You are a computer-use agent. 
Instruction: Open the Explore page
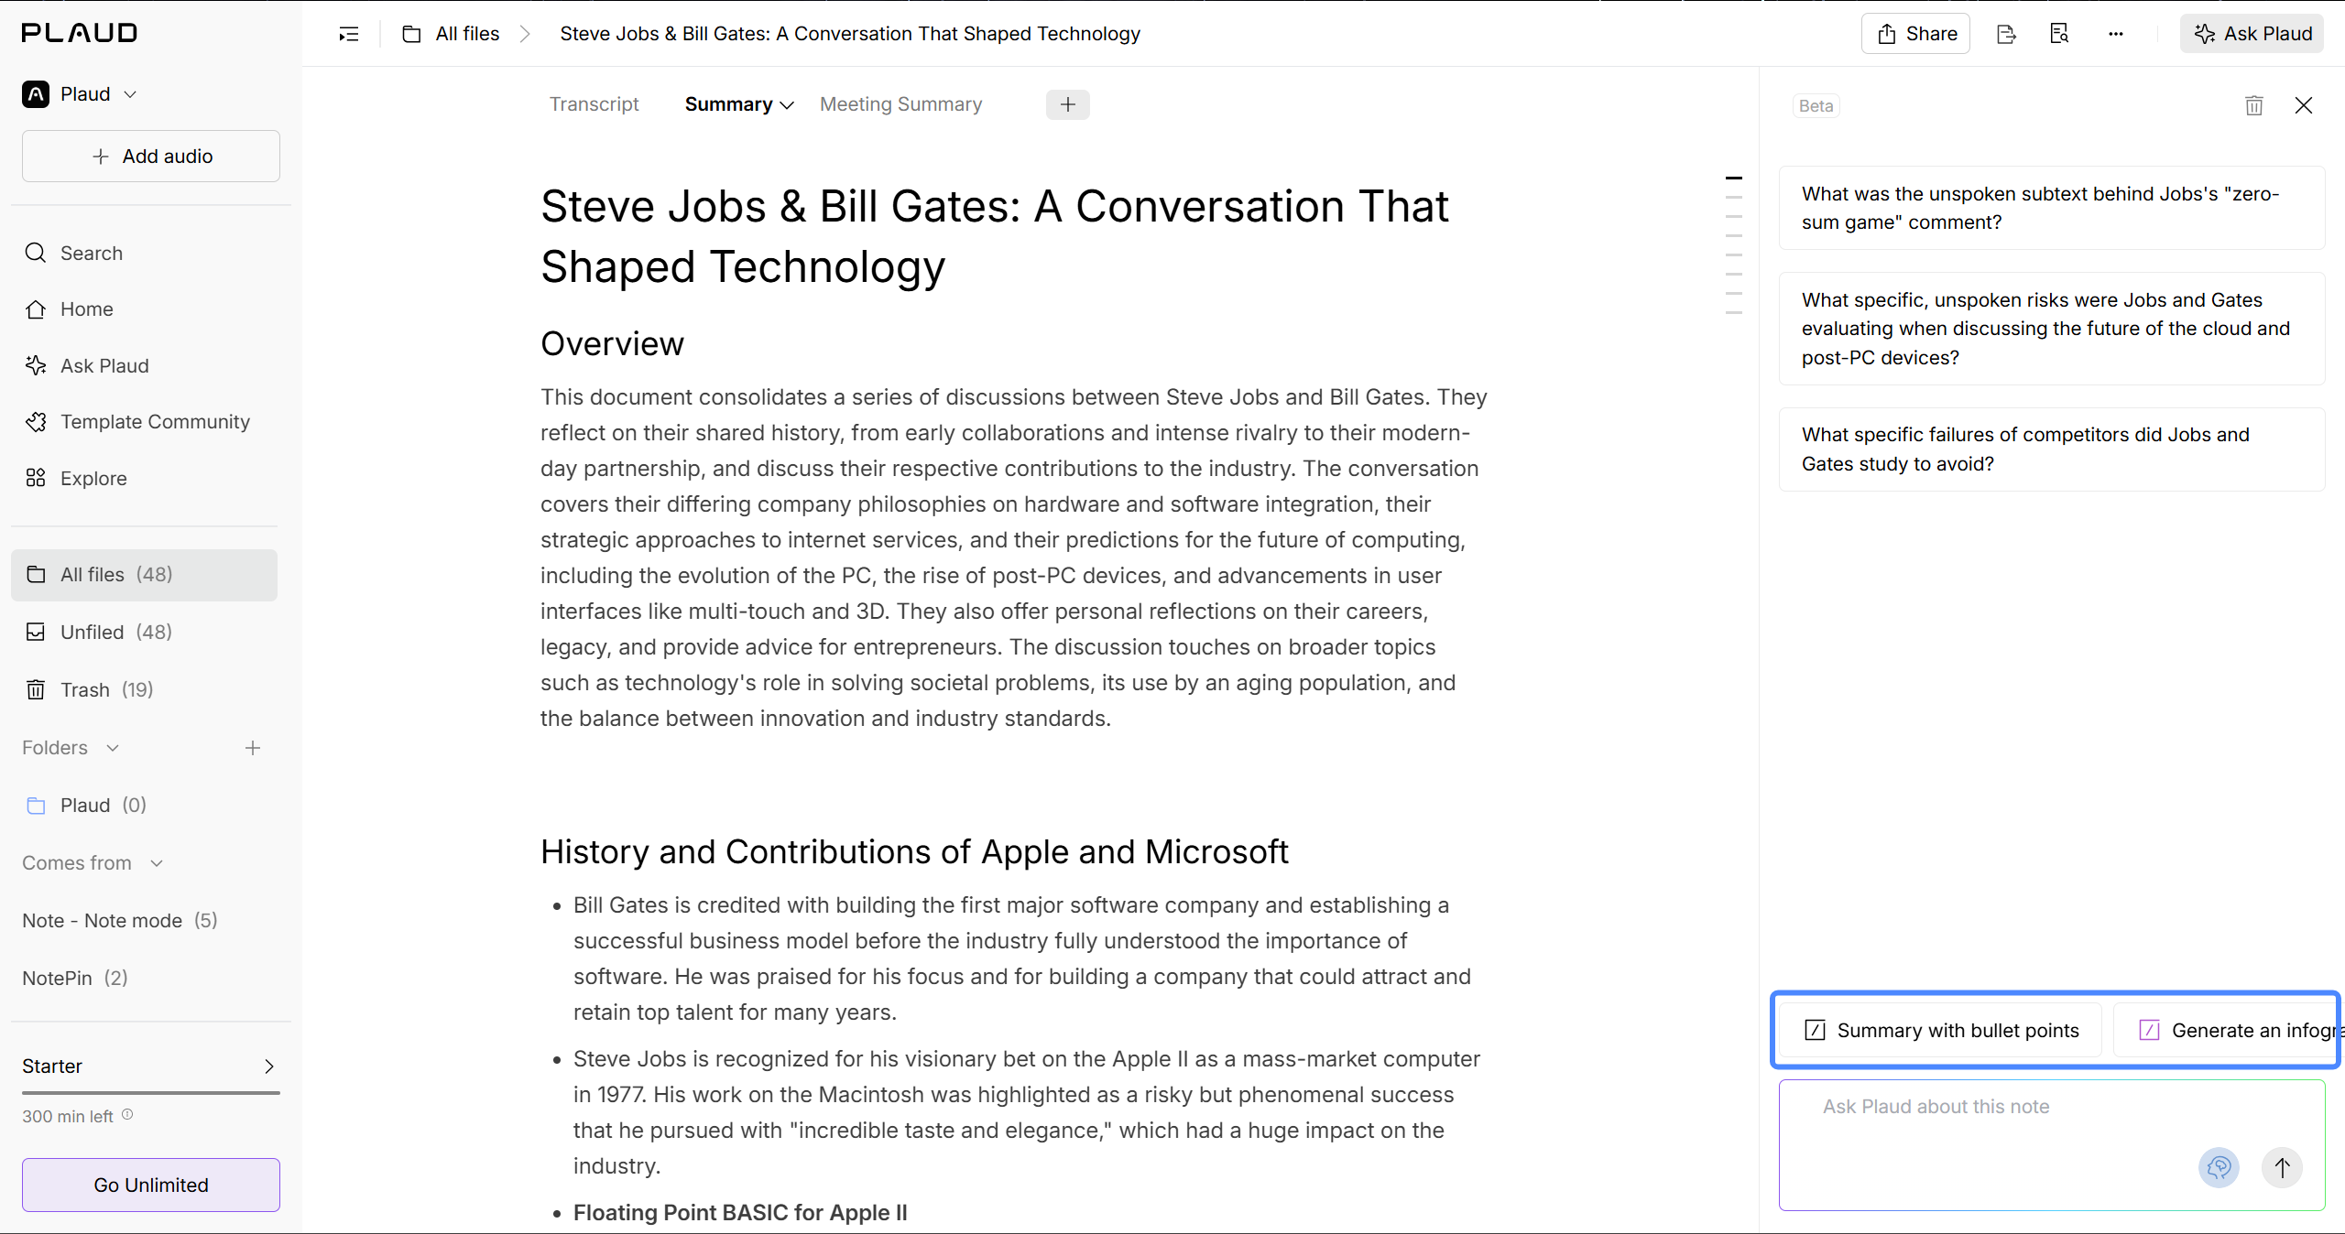click(x=145, y=478)
